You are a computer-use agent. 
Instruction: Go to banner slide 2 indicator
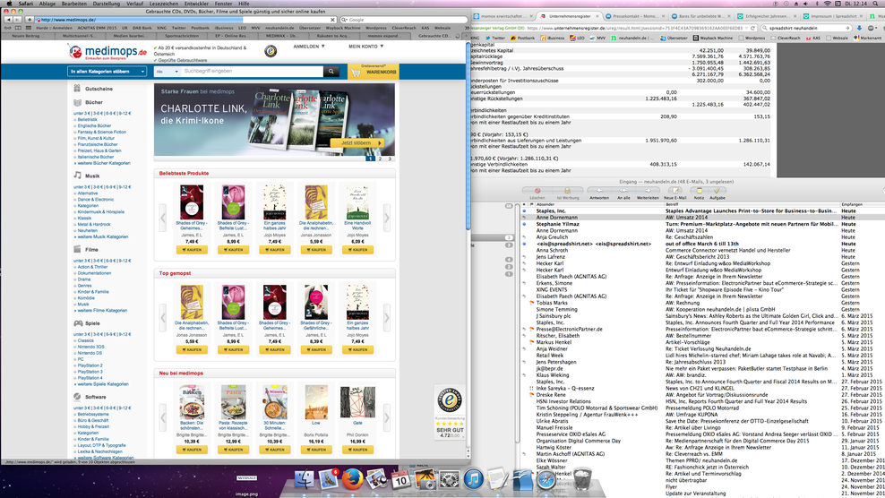[x=380, y=159]
